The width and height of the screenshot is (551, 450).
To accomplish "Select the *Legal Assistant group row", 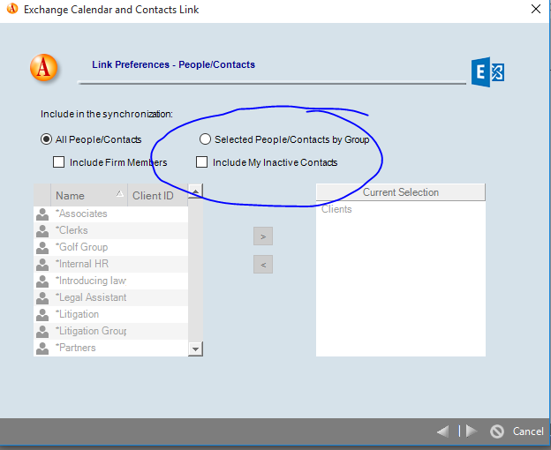I will click(111, 297).
